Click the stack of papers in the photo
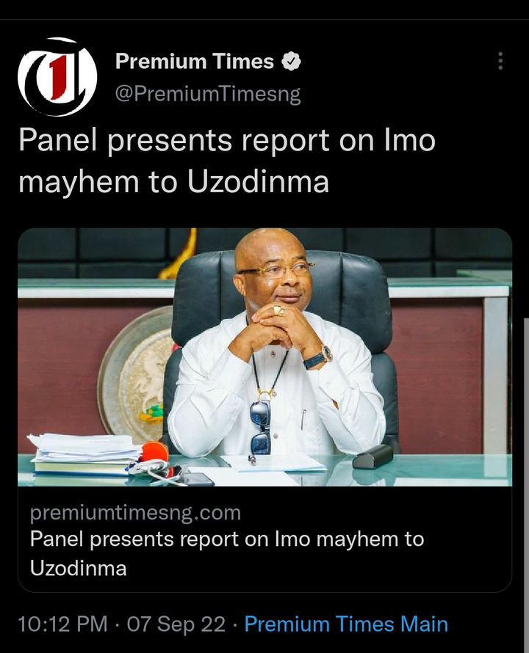 tap(85, 454)
